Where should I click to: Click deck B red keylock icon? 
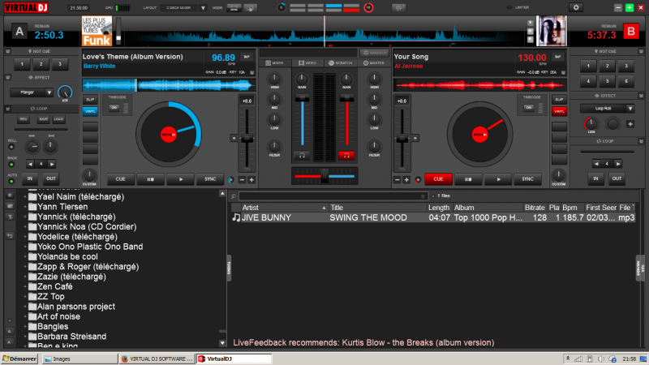click(x=418, y=179)
